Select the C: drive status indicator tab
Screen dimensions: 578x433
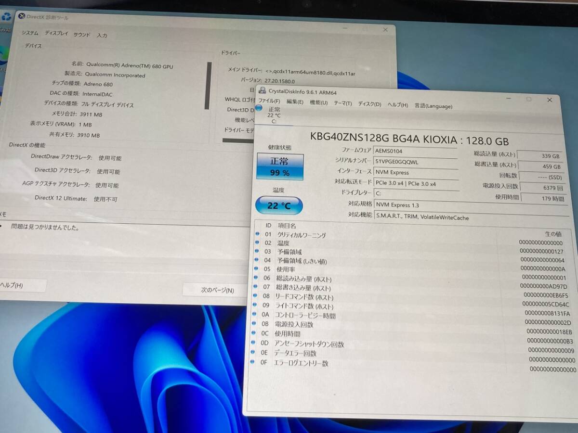[274, 115]
